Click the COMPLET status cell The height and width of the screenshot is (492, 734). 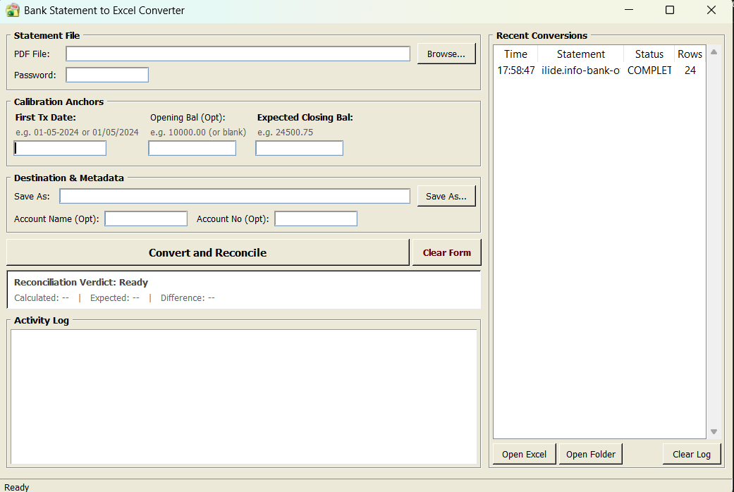point(649,70)
